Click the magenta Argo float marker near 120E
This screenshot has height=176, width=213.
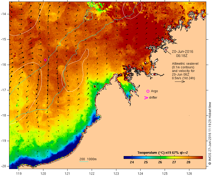45,60
